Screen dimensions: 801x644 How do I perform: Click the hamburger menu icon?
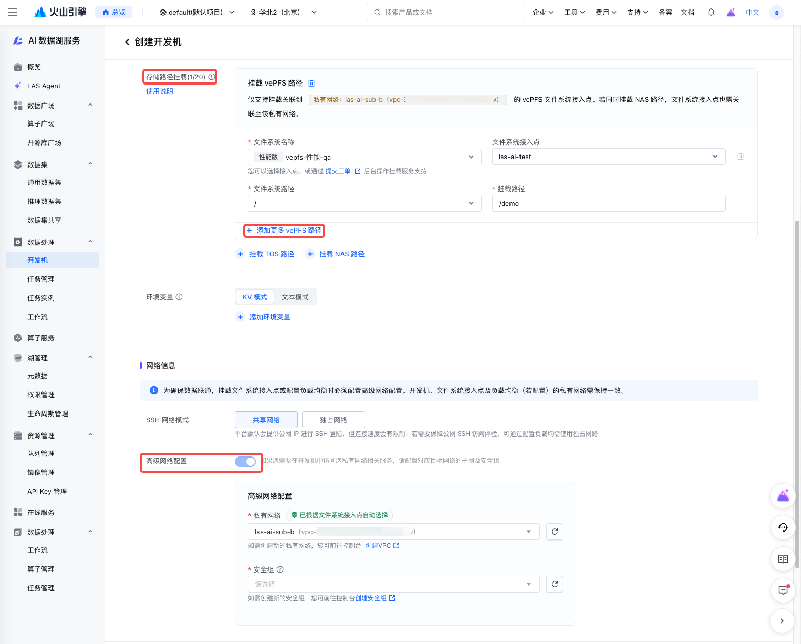tap(13, 12)
